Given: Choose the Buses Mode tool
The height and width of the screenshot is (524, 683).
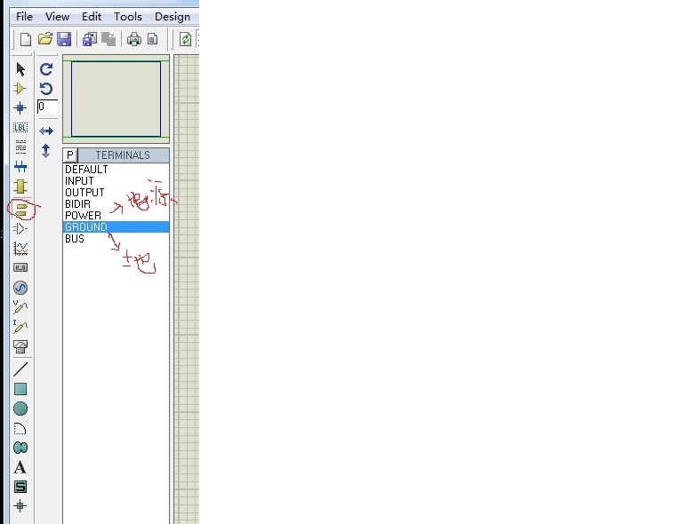Looking at the screenshot, I should pyautogui.click(x=20, y=167).
